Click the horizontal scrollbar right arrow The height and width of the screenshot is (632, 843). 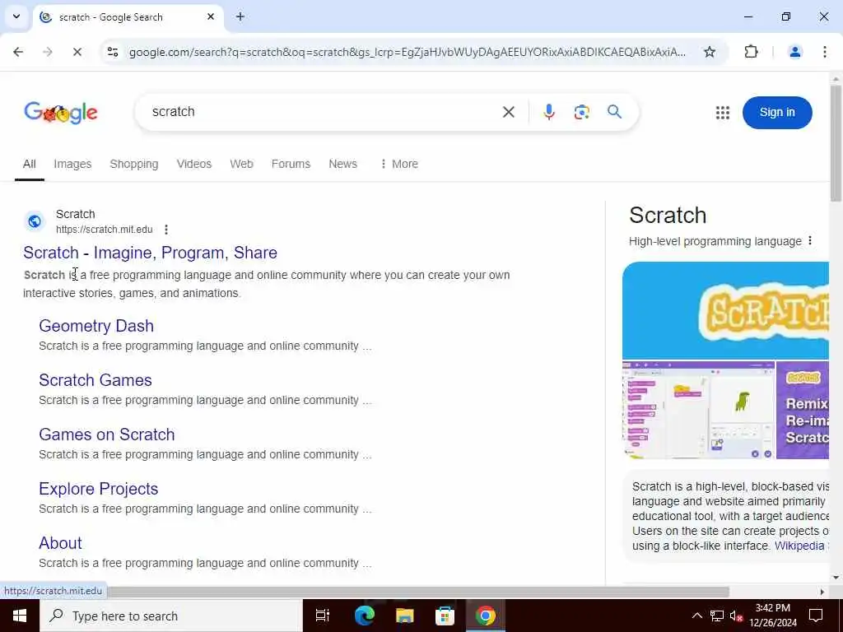click(x=822, y=592)
